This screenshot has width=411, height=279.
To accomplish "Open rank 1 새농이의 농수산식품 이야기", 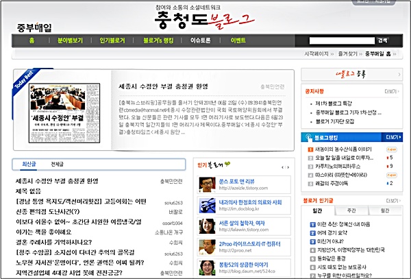I will [x=343, y=149].
